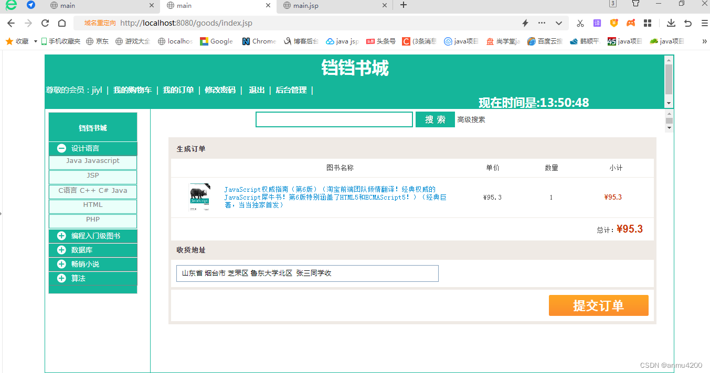Click the restore closed tab arrow icon
The height and width of the screenshot is (373, 710).
point(687,23)
